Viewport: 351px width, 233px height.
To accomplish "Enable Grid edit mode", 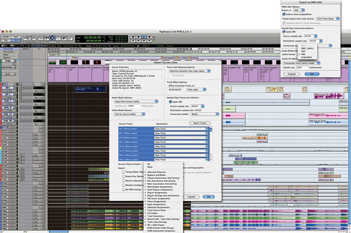I will point(16,40).
